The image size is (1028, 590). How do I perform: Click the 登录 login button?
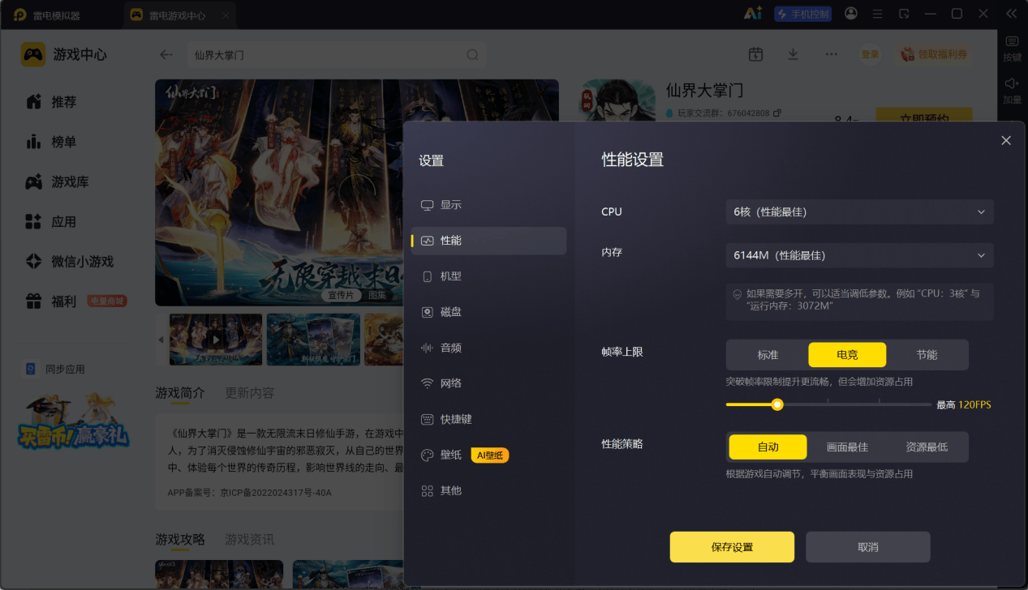pyautogui.click(x=870, y=54)
